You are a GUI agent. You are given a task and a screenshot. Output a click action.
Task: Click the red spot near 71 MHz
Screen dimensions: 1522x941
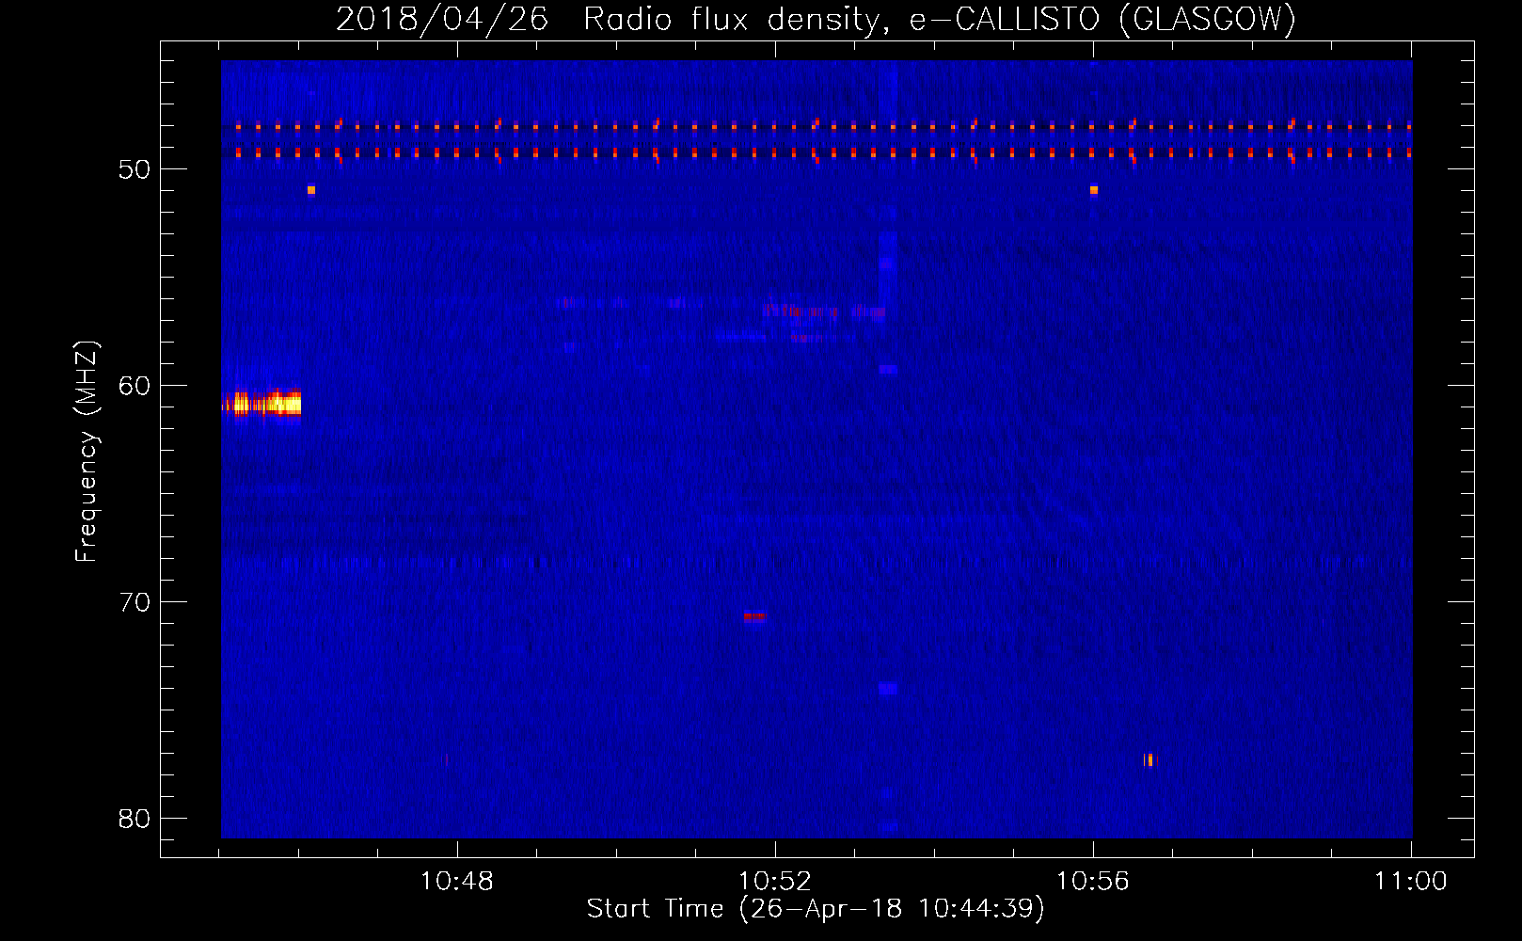(x=755, y=617)
